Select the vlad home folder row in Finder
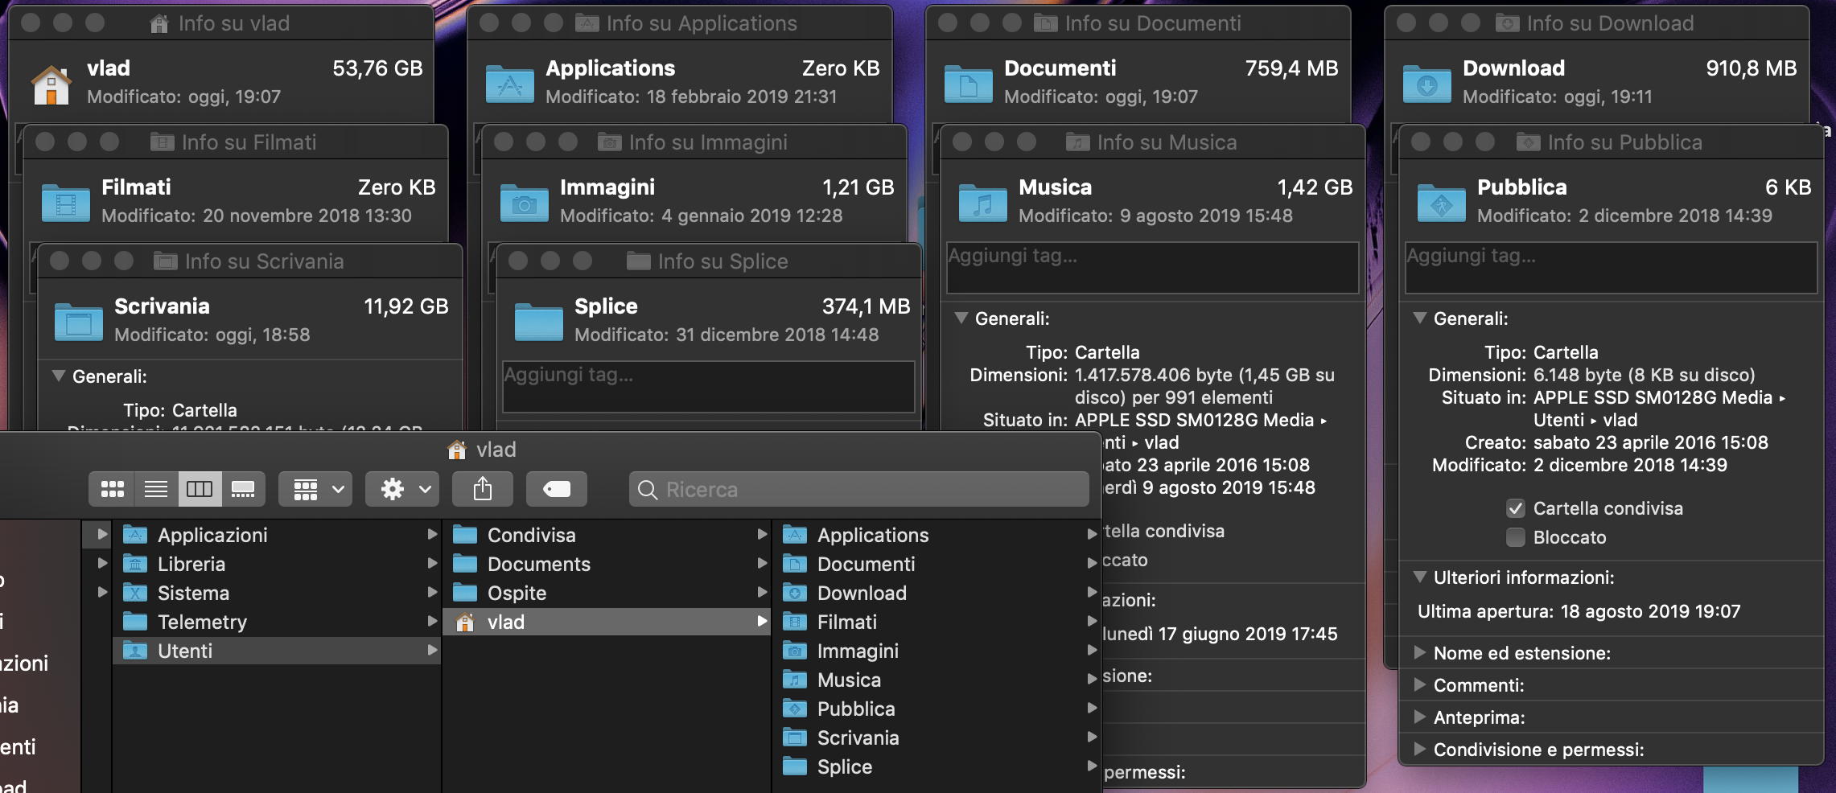Viewport: 1836px width, 793px height. (x=607, y=622)
